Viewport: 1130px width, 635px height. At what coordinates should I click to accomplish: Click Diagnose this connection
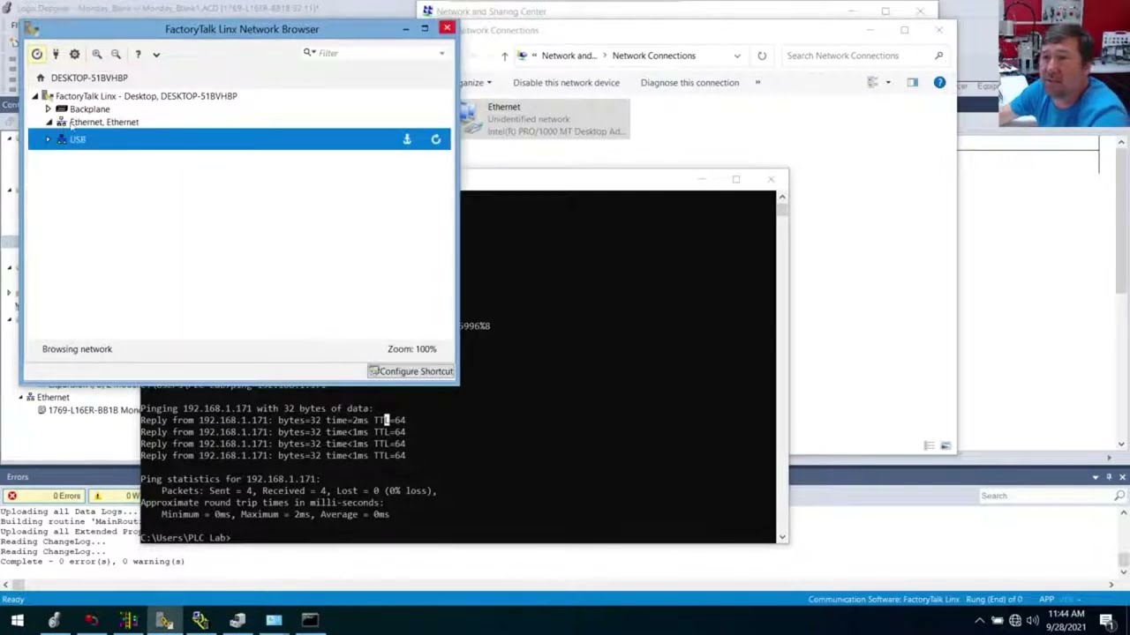[689, 83]
